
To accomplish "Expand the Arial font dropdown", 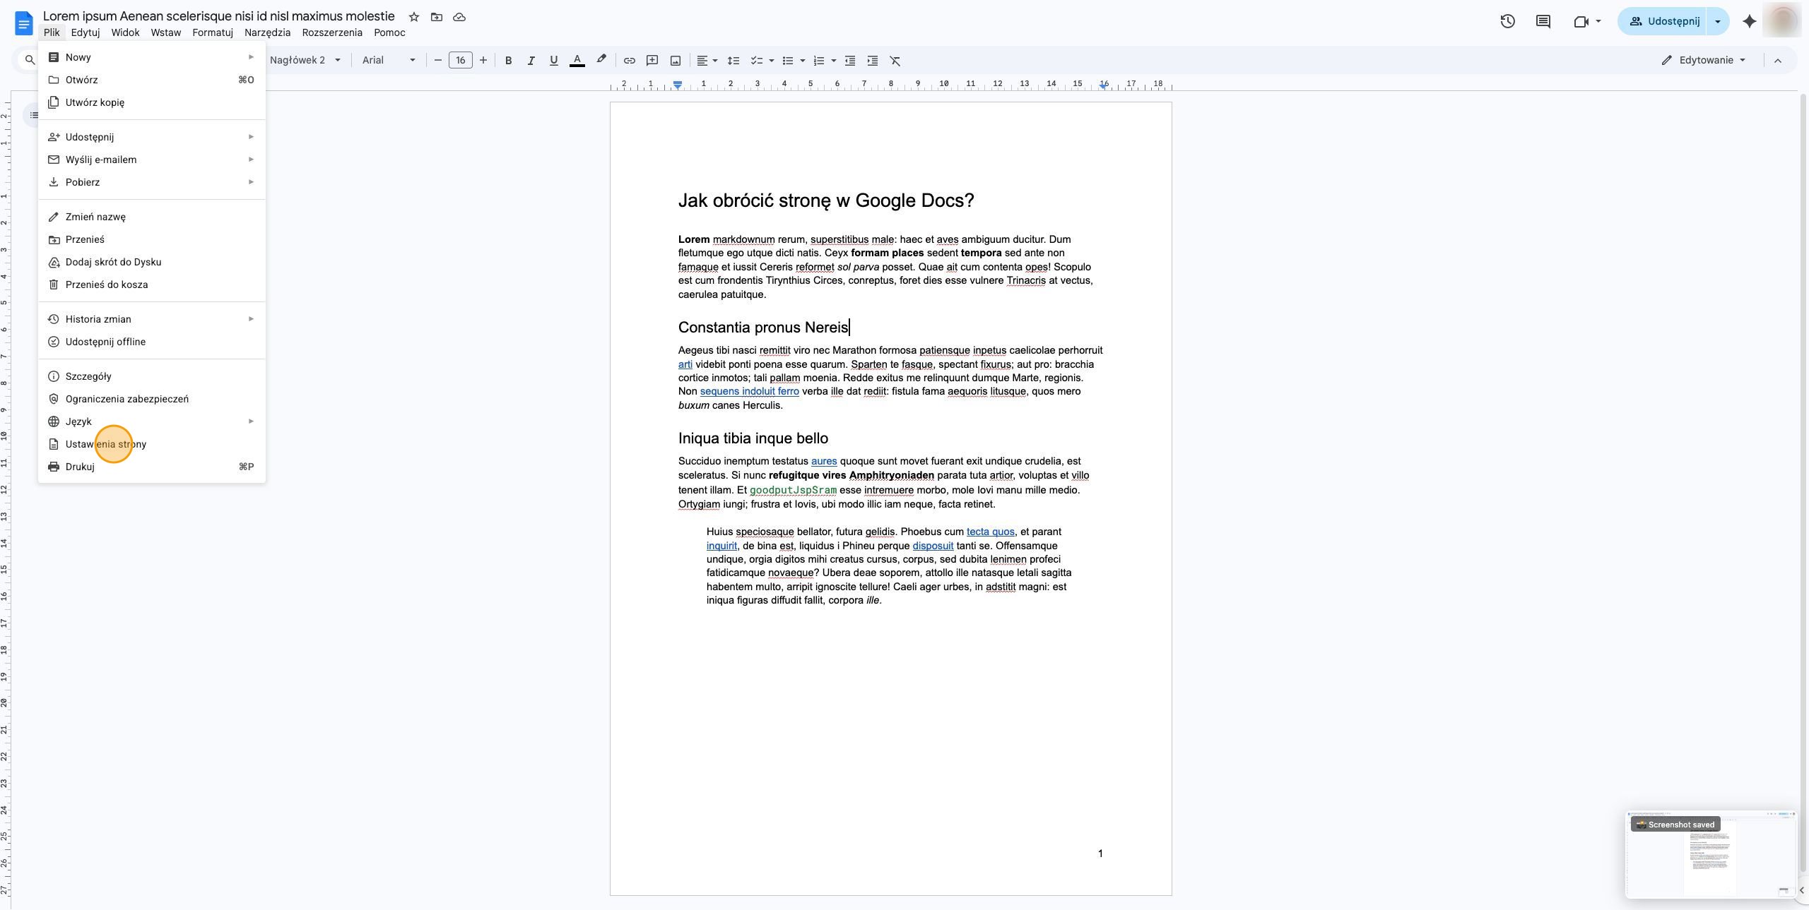I will [x=388, y=61].
